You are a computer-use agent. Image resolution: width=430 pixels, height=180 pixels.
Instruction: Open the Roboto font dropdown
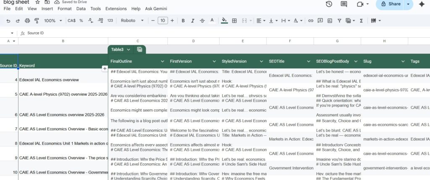tap(132, 21)
